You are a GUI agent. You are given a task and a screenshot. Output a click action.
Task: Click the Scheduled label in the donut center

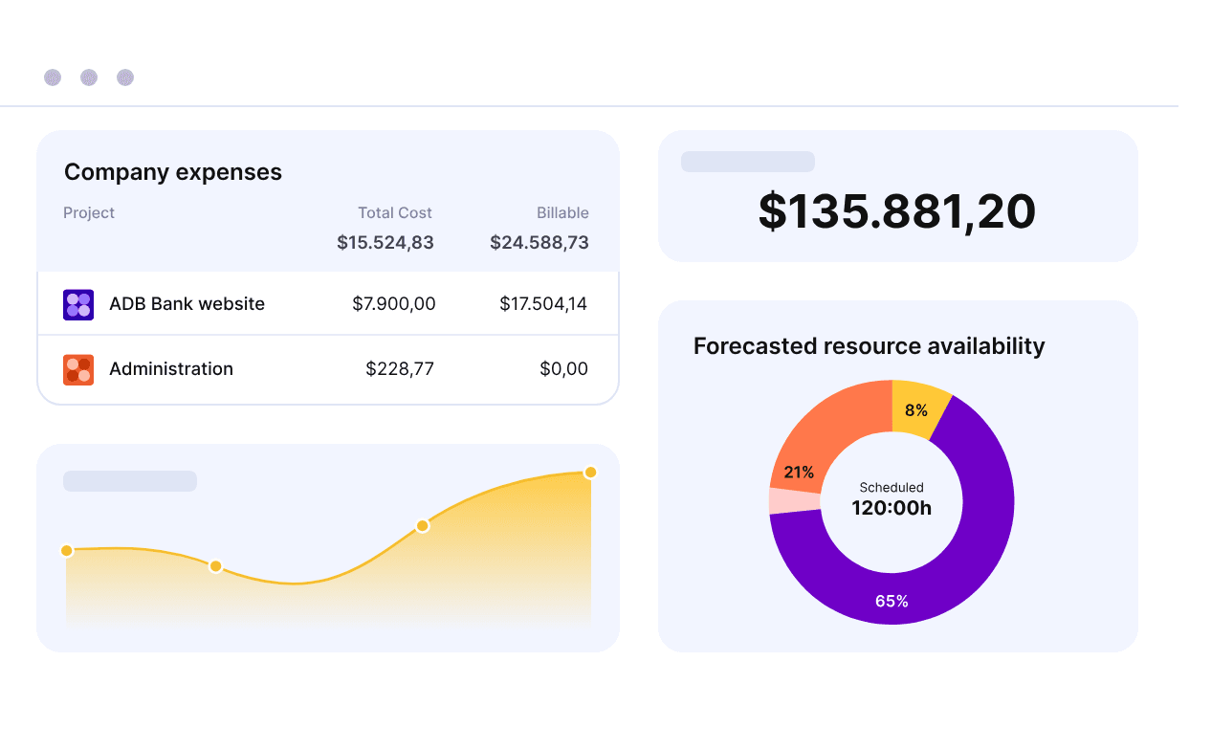892,488
